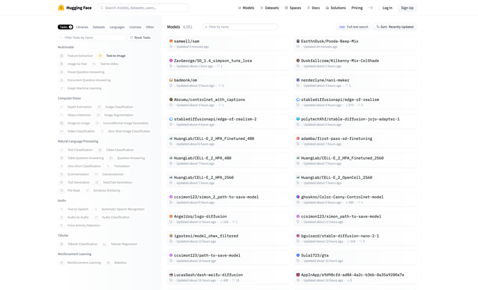Open the LucasDash/dash-waifu-diffusion model
The width and height of the screenshot is (478, 290).
point(228,277)
